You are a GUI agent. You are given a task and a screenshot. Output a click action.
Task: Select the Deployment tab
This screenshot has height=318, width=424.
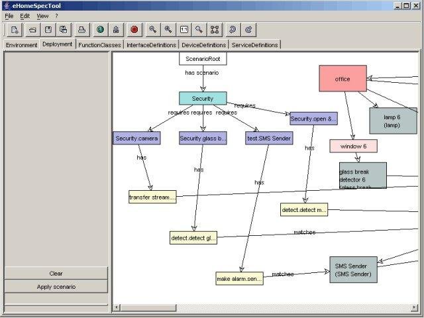pos(58,44)
